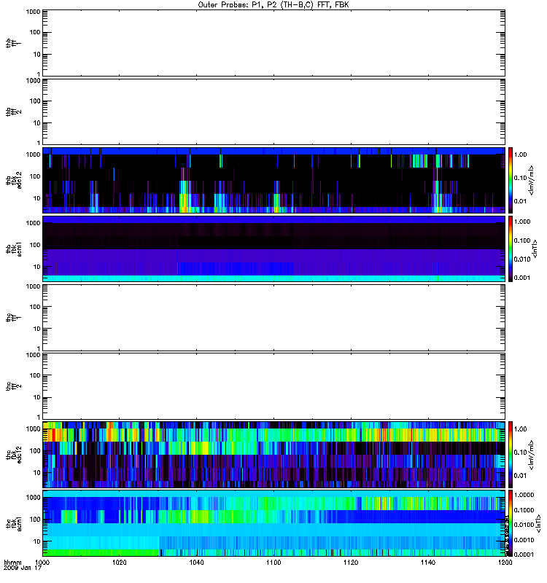The width and height of the screenshot is (547, 583).
Task: Click the "10" y-tick of thb fbk edc12 panel
Action: coord(37,198)
